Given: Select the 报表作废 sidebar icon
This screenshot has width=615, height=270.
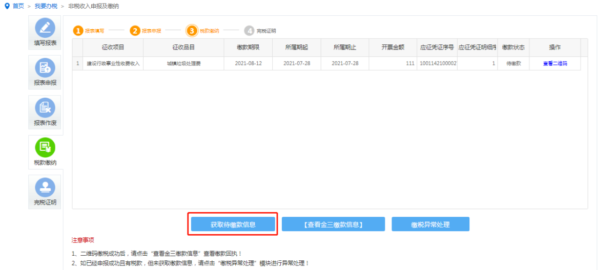Looking at the screenshot, I should point(45,107).
